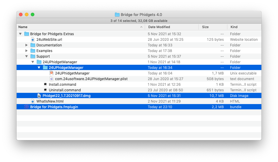
Task: Collapse Bridge for Phidgets Extras folder
Action: pyautogui.click(x=20, y=34)
